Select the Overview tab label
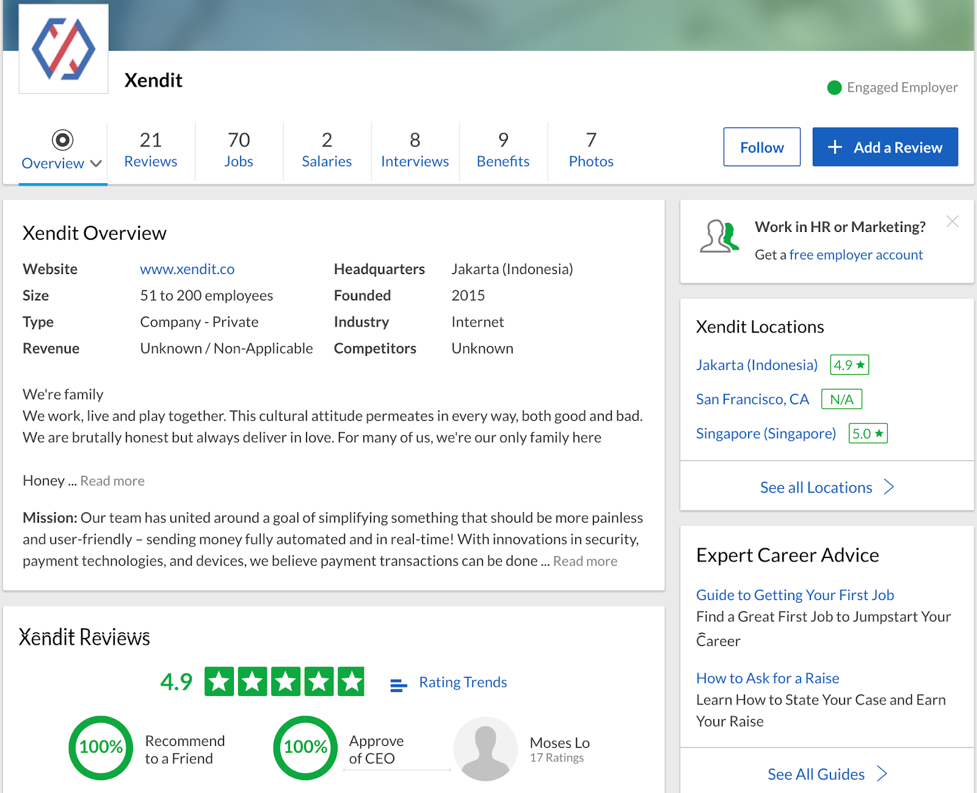 tap(53, 164)
